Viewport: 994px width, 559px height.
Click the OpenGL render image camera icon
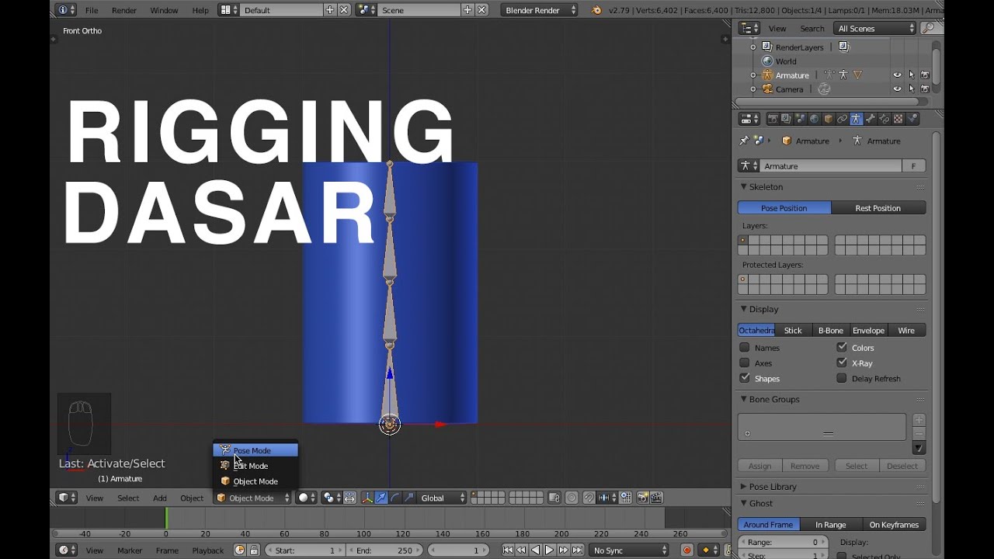(641, 498)
